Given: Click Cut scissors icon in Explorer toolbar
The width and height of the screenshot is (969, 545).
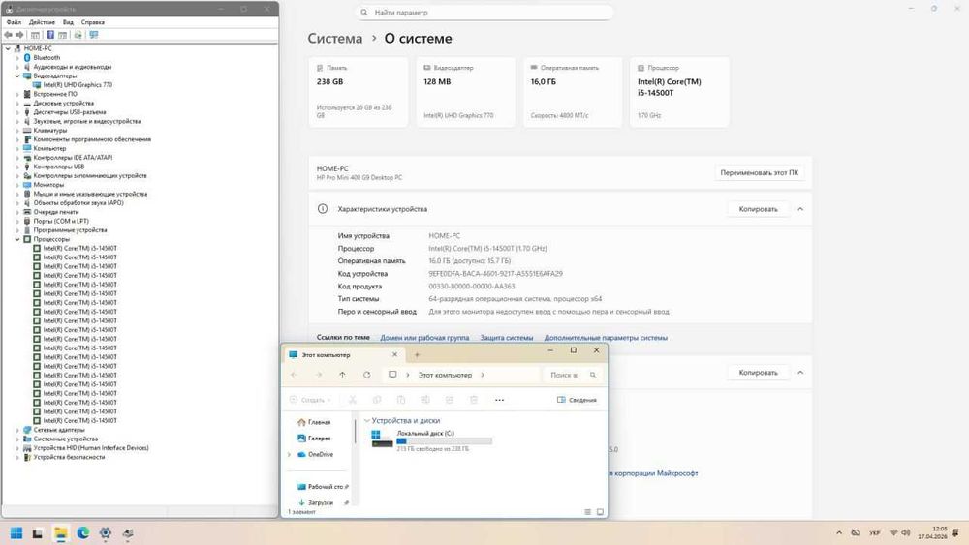Looking at the screenshot, I should click(x=353, y=400).
